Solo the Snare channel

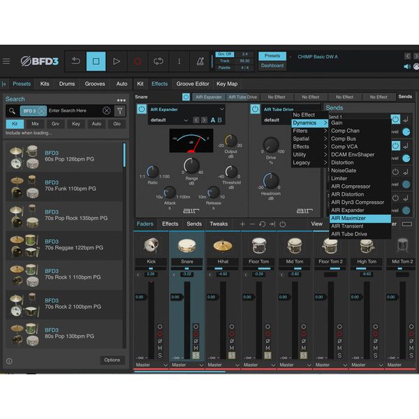(196, 355)
